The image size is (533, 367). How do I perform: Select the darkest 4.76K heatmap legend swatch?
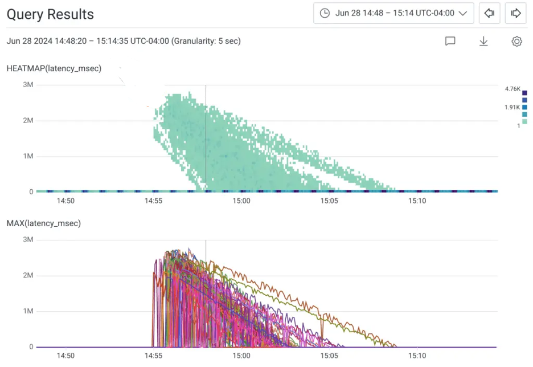(x=524, y=93)
